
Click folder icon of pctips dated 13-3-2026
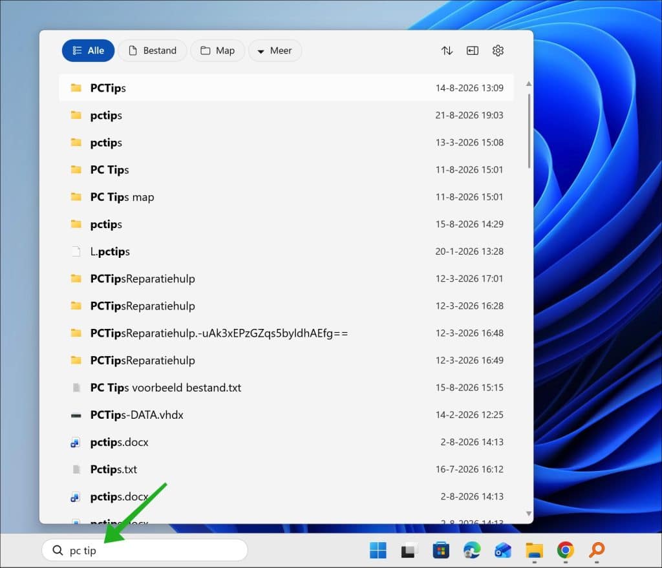(x=76, y=143)
